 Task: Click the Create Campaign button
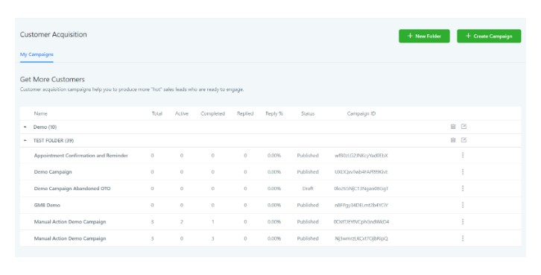pyautogui.click(x=489, y=36)
